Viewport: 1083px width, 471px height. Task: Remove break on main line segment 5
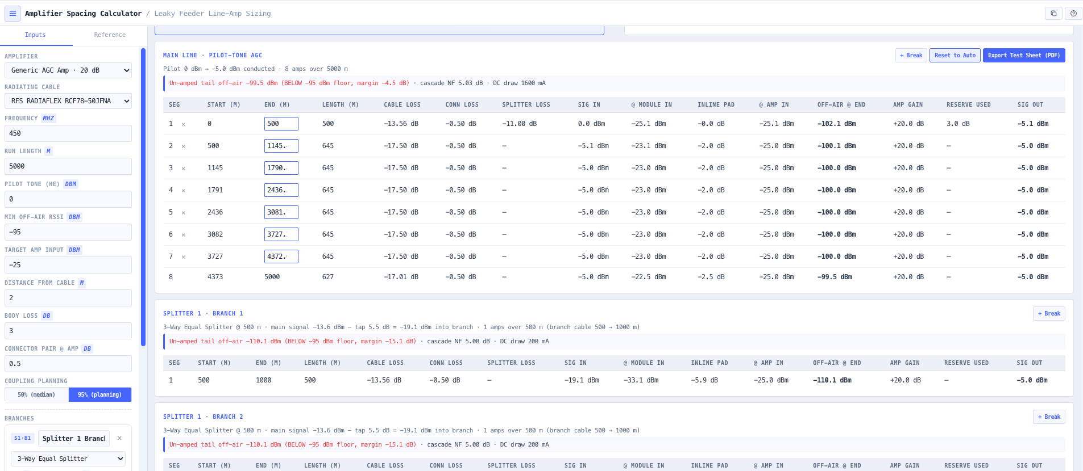183,212
